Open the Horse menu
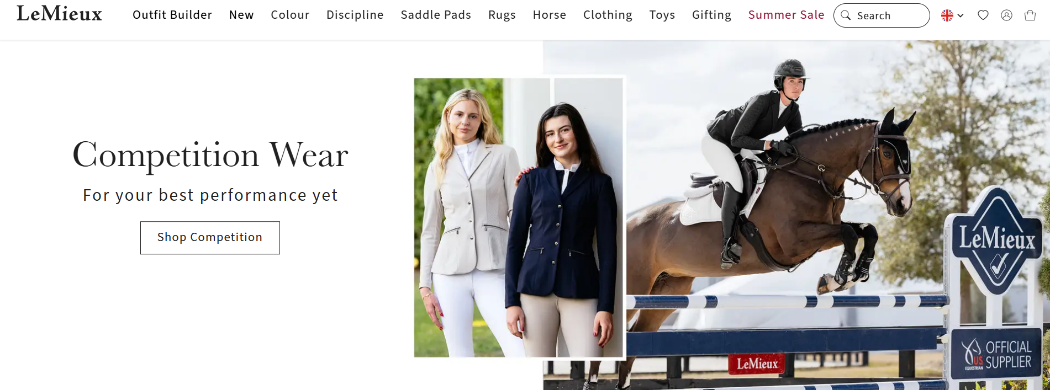 click(x=550, y=15)
